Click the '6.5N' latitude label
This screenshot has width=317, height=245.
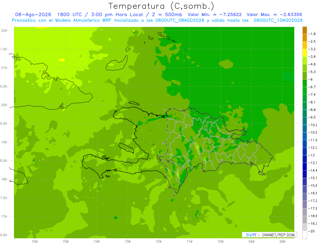(x=4, y=235)
